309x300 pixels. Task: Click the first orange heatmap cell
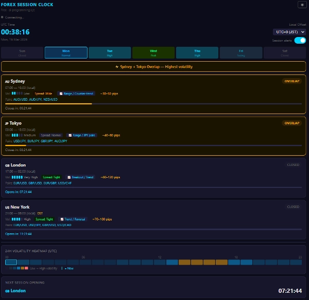click(184, 262)
